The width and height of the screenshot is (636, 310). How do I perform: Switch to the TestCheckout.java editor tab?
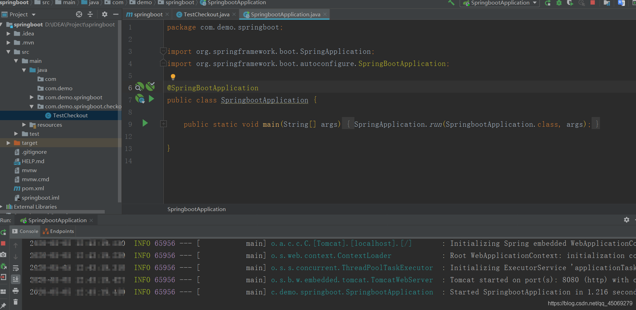(x=206, y=14)
